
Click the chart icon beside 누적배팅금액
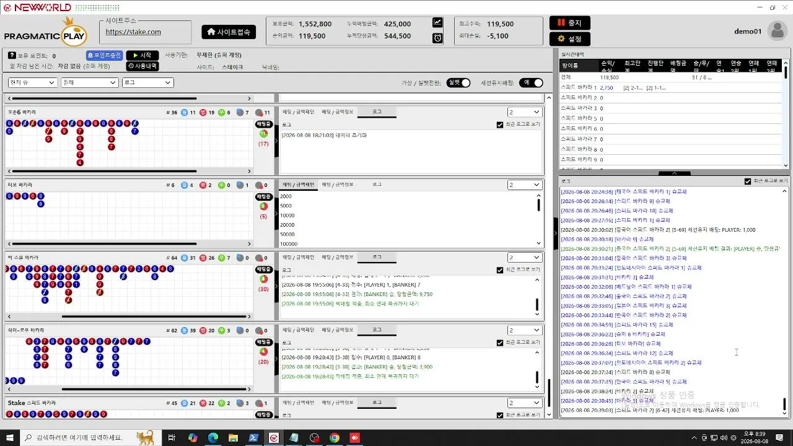[437, 22]
